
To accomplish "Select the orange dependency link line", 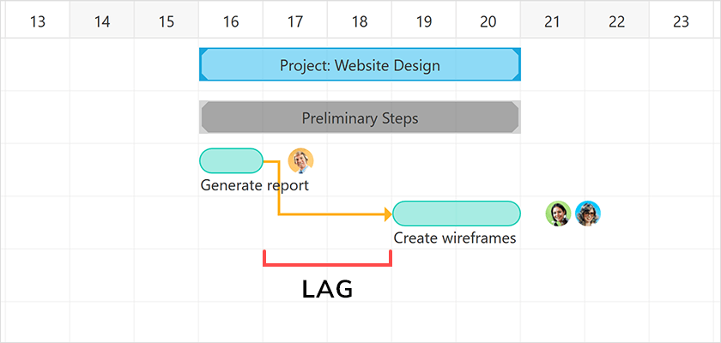I will click(279, 189).
